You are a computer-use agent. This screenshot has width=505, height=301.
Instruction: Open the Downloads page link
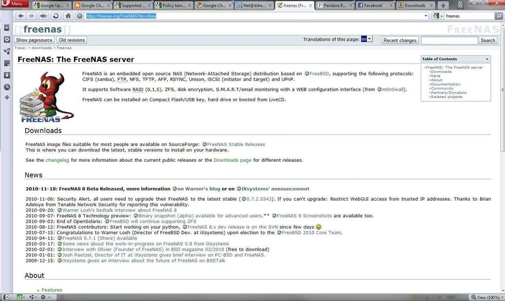(233, 160)
